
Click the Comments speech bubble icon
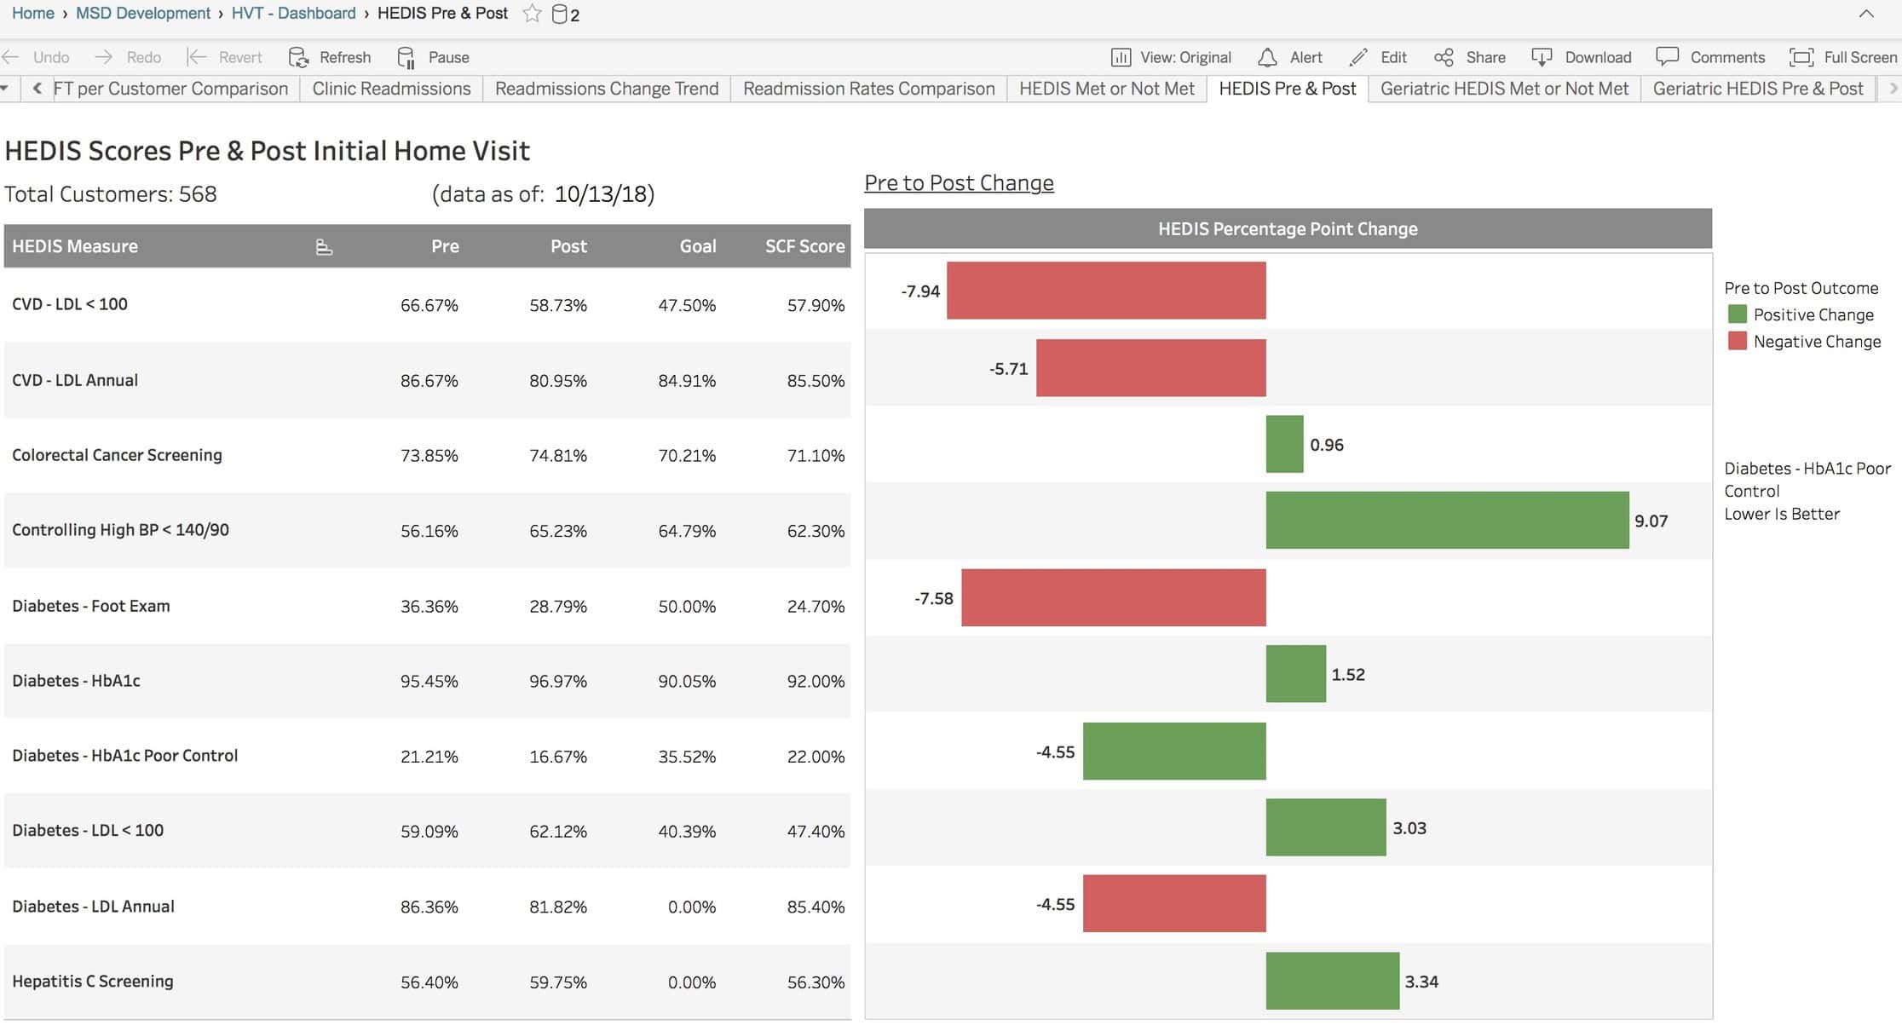(x=1667, y=56)
